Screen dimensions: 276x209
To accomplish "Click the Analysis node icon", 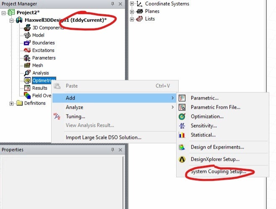I will (x=27, y=73).
